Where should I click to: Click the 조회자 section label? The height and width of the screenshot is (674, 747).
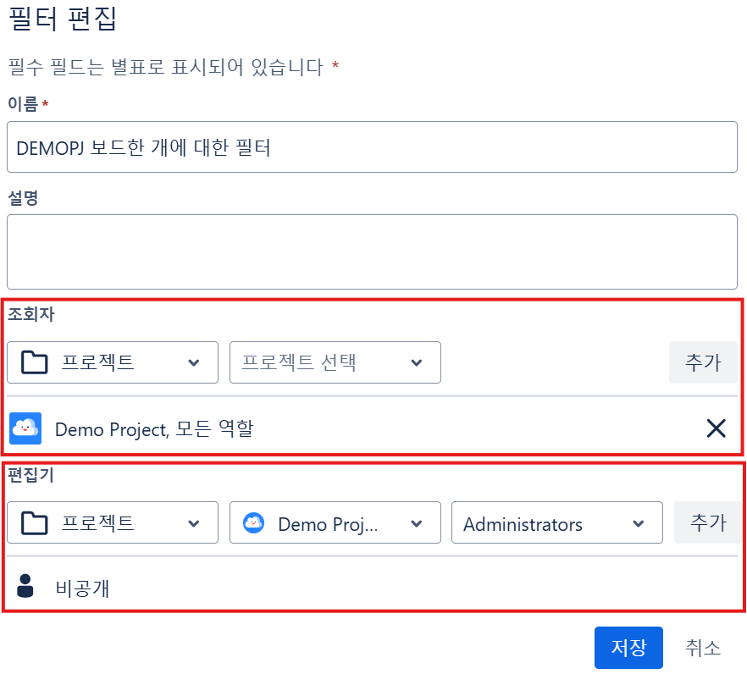[31, 314]
